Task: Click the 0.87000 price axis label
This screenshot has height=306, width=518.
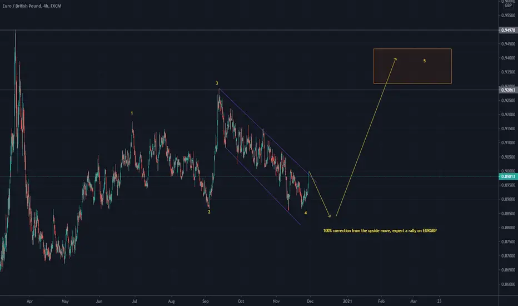Action: click(508, 256)
